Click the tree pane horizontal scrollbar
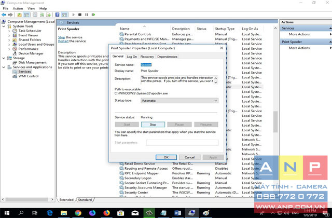Image resolution: width=332 pixels, height=218 pixels. 27,199
